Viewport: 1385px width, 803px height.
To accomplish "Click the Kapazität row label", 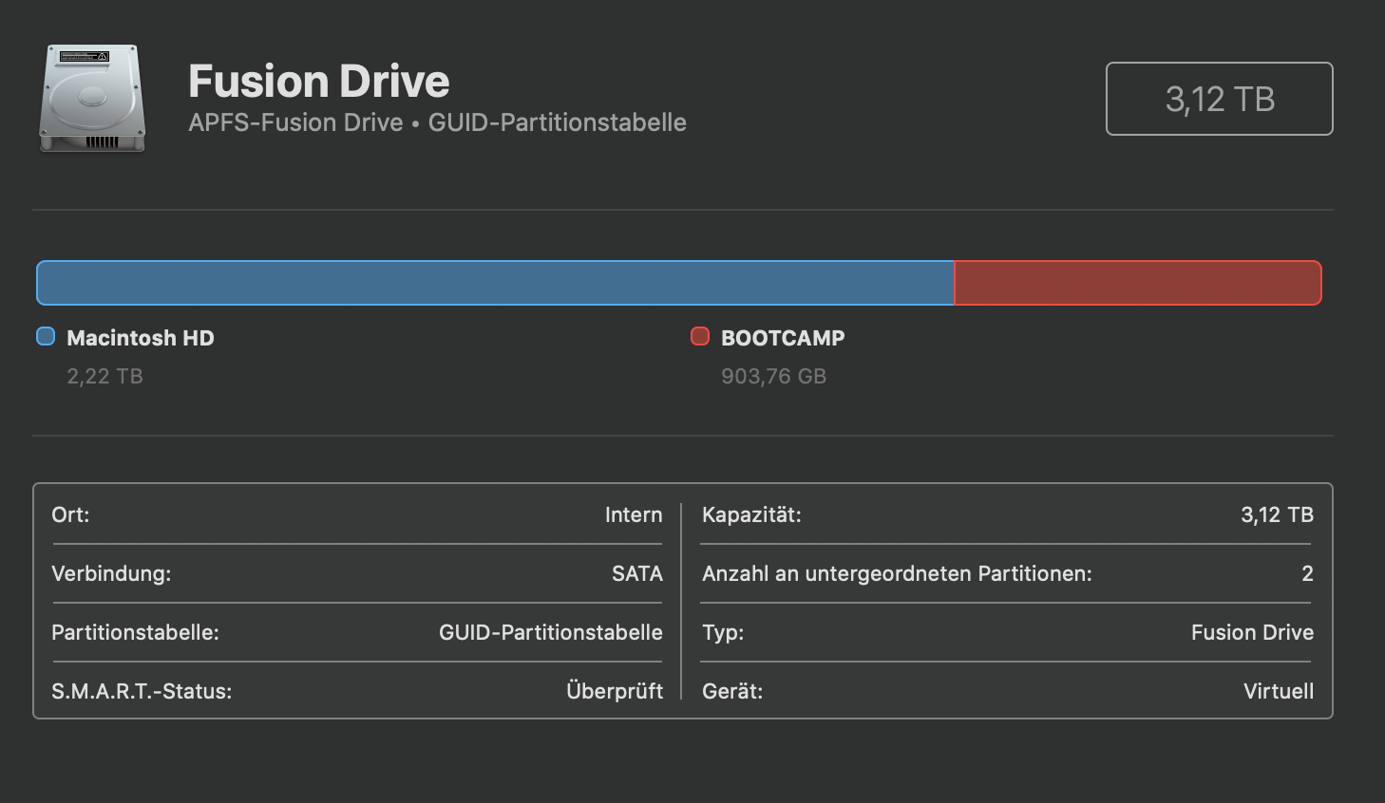I will coord(751,514).
